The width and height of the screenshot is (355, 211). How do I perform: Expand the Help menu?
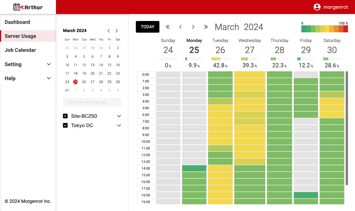click(49, 78)
